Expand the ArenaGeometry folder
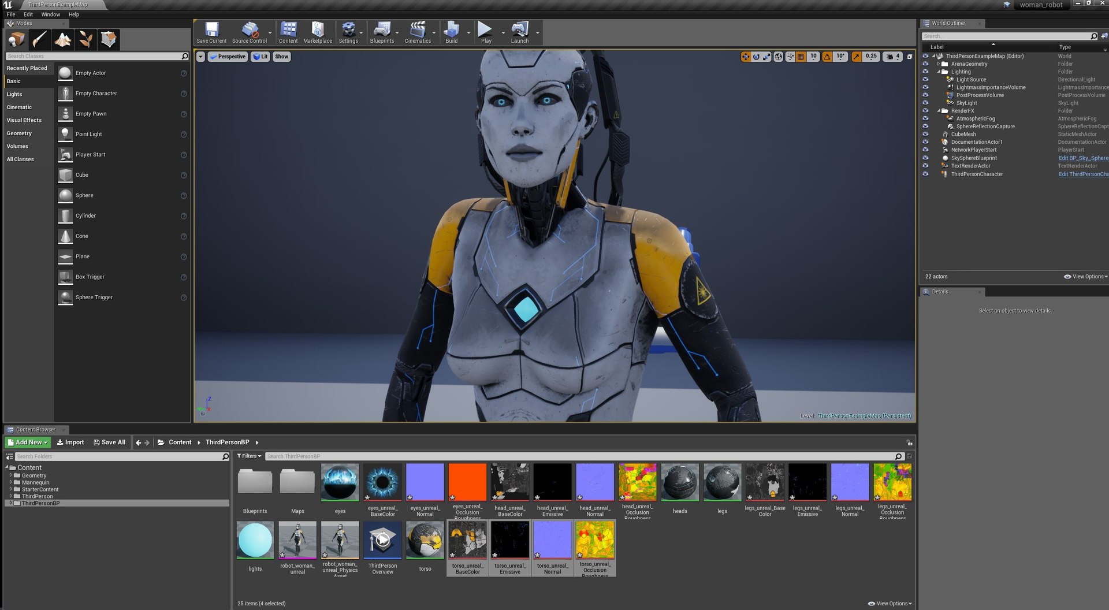Viewport: 1109px width, 610px height. pos(939,64)
